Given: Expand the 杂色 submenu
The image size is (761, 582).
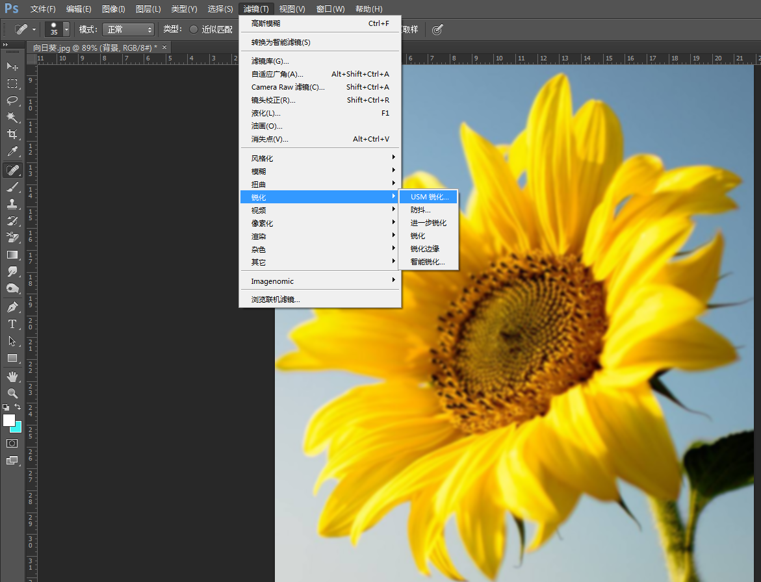Looking at the screenshot, I should click(320, 249).
